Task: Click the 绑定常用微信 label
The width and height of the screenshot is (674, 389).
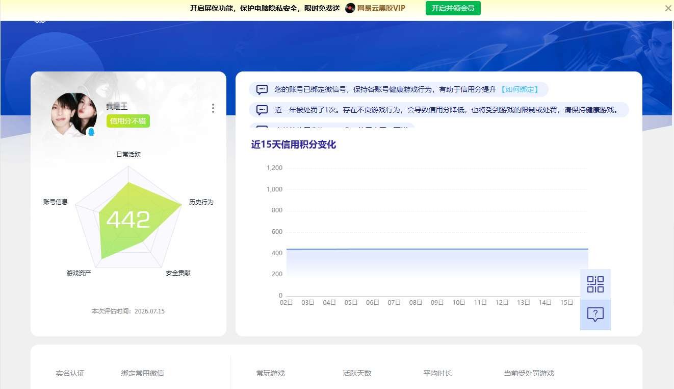Action: coord(142,373)
